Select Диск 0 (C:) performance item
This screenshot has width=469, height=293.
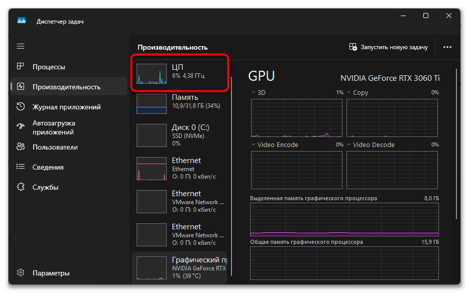pos(179,135)
